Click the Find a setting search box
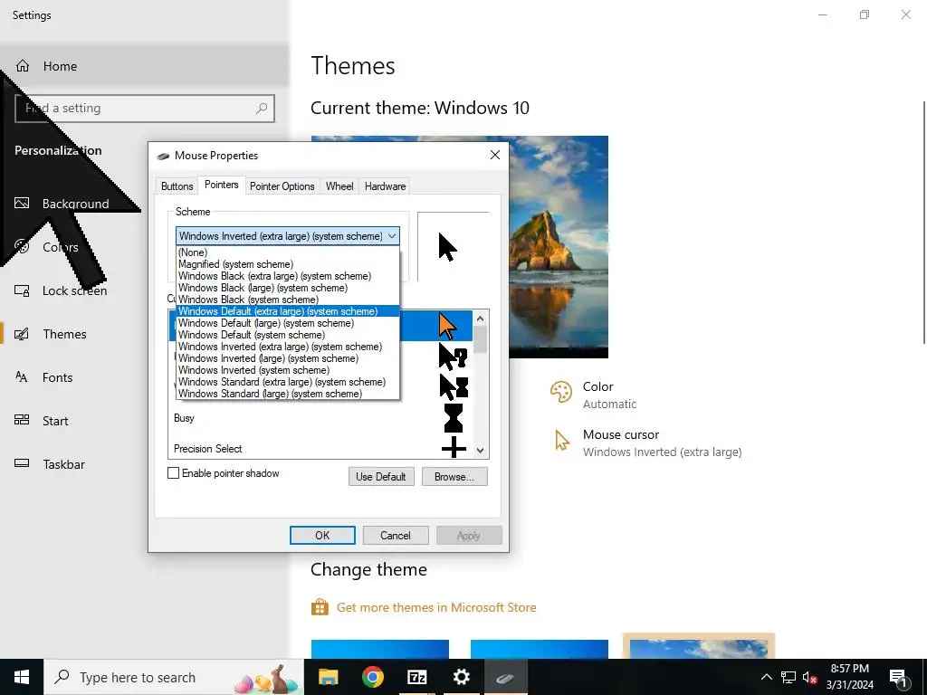 (x=145, y=109)
